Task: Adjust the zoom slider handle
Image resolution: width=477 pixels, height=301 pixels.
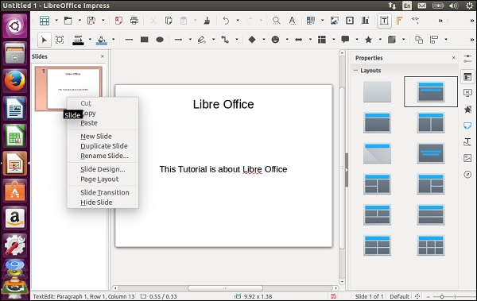Action: (442, 296)
